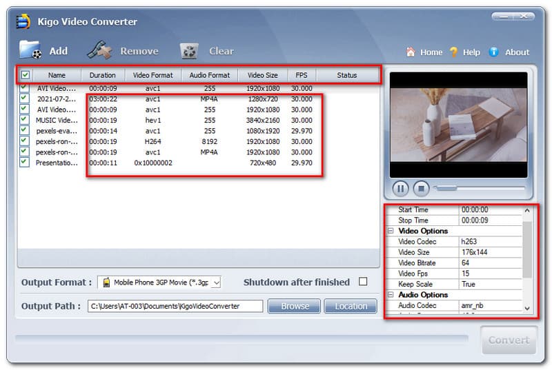Screen dimensions: 552x370
Task: Open Home via the house icon
Action: coord(411,52)
